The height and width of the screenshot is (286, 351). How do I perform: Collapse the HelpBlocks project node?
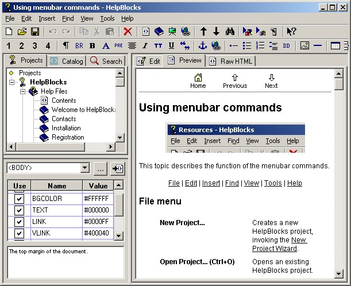[x=11, y=82]
